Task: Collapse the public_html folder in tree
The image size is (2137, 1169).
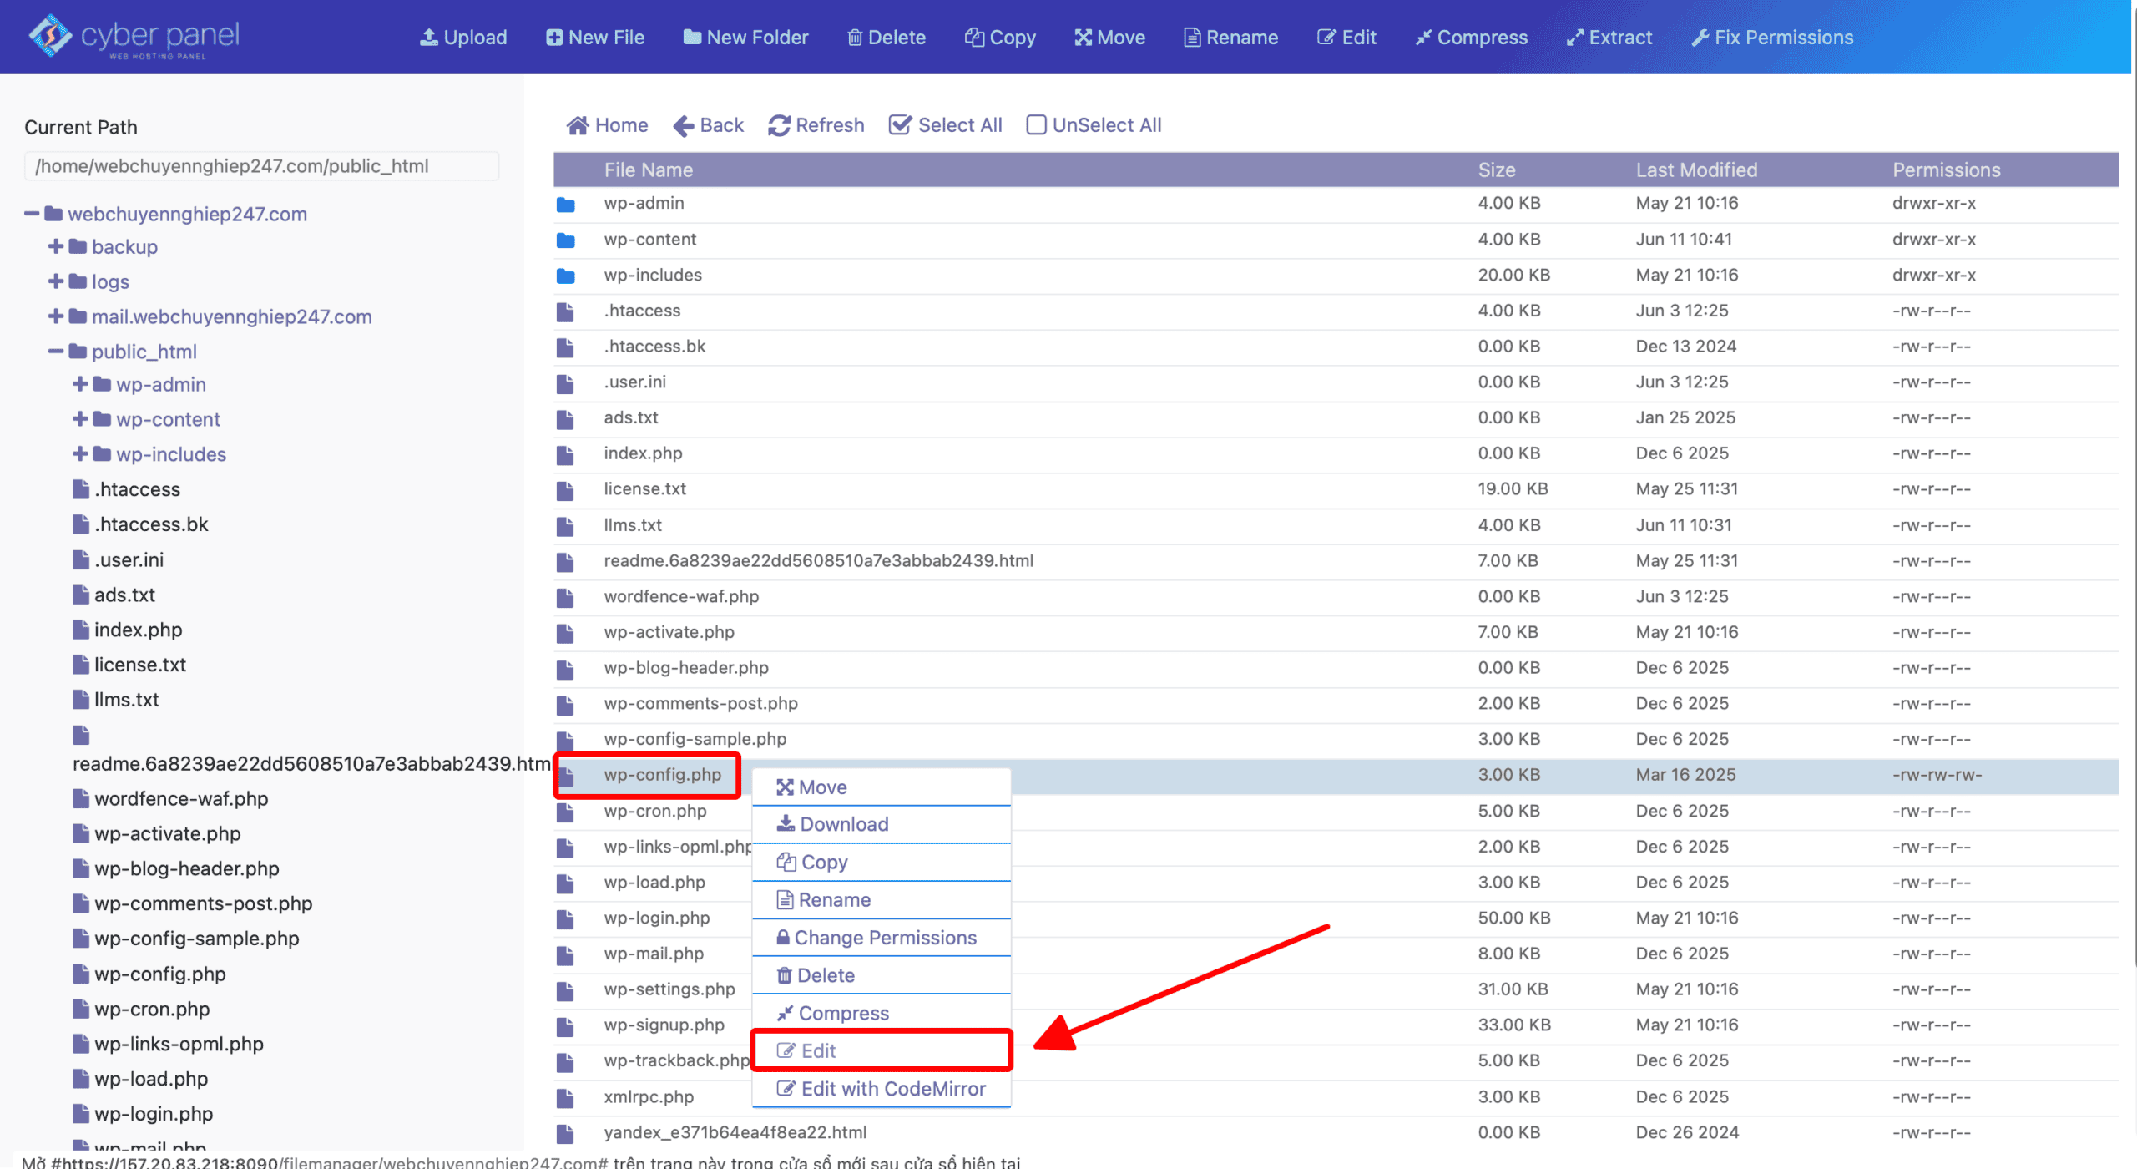Action: pyautogui.click(x=56, y=352)
